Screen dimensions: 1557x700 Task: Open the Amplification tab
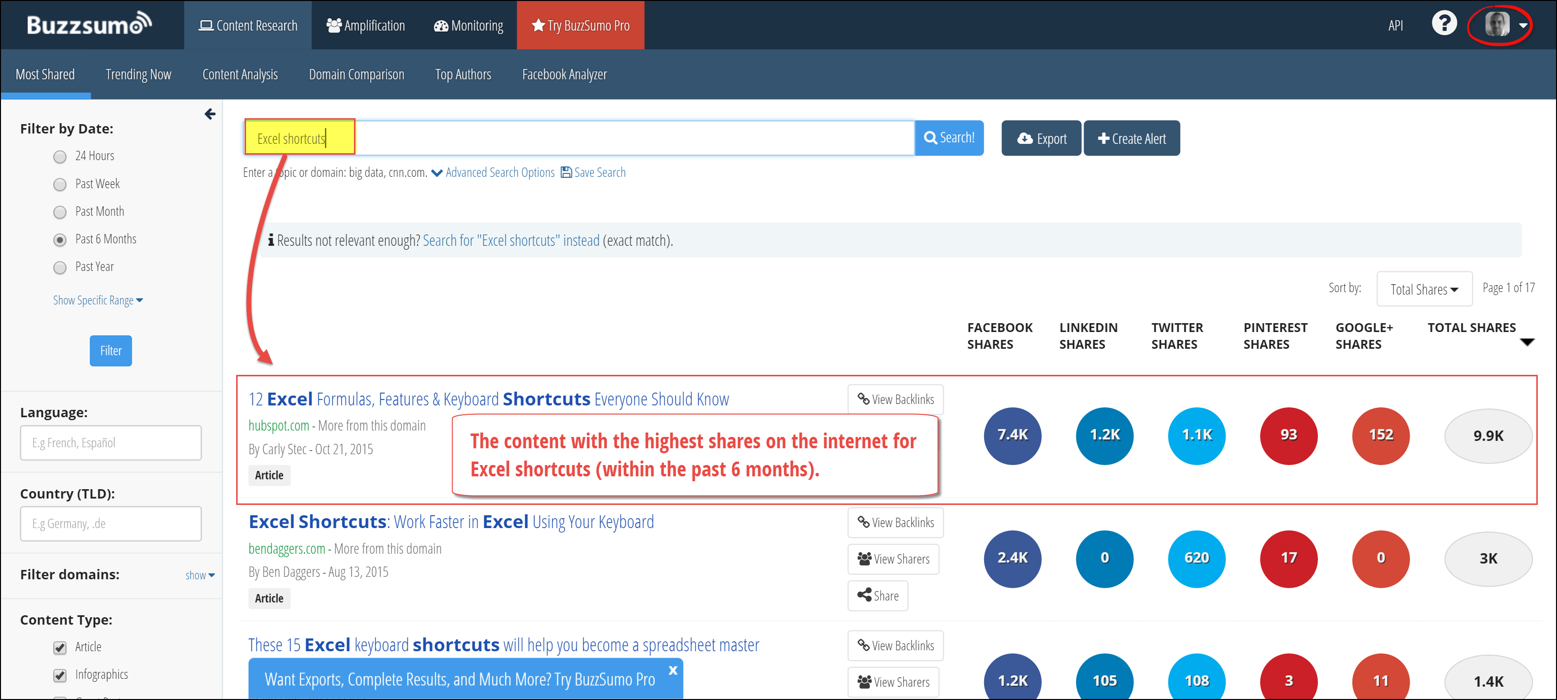pyautogui.click(x=365, y=25)
